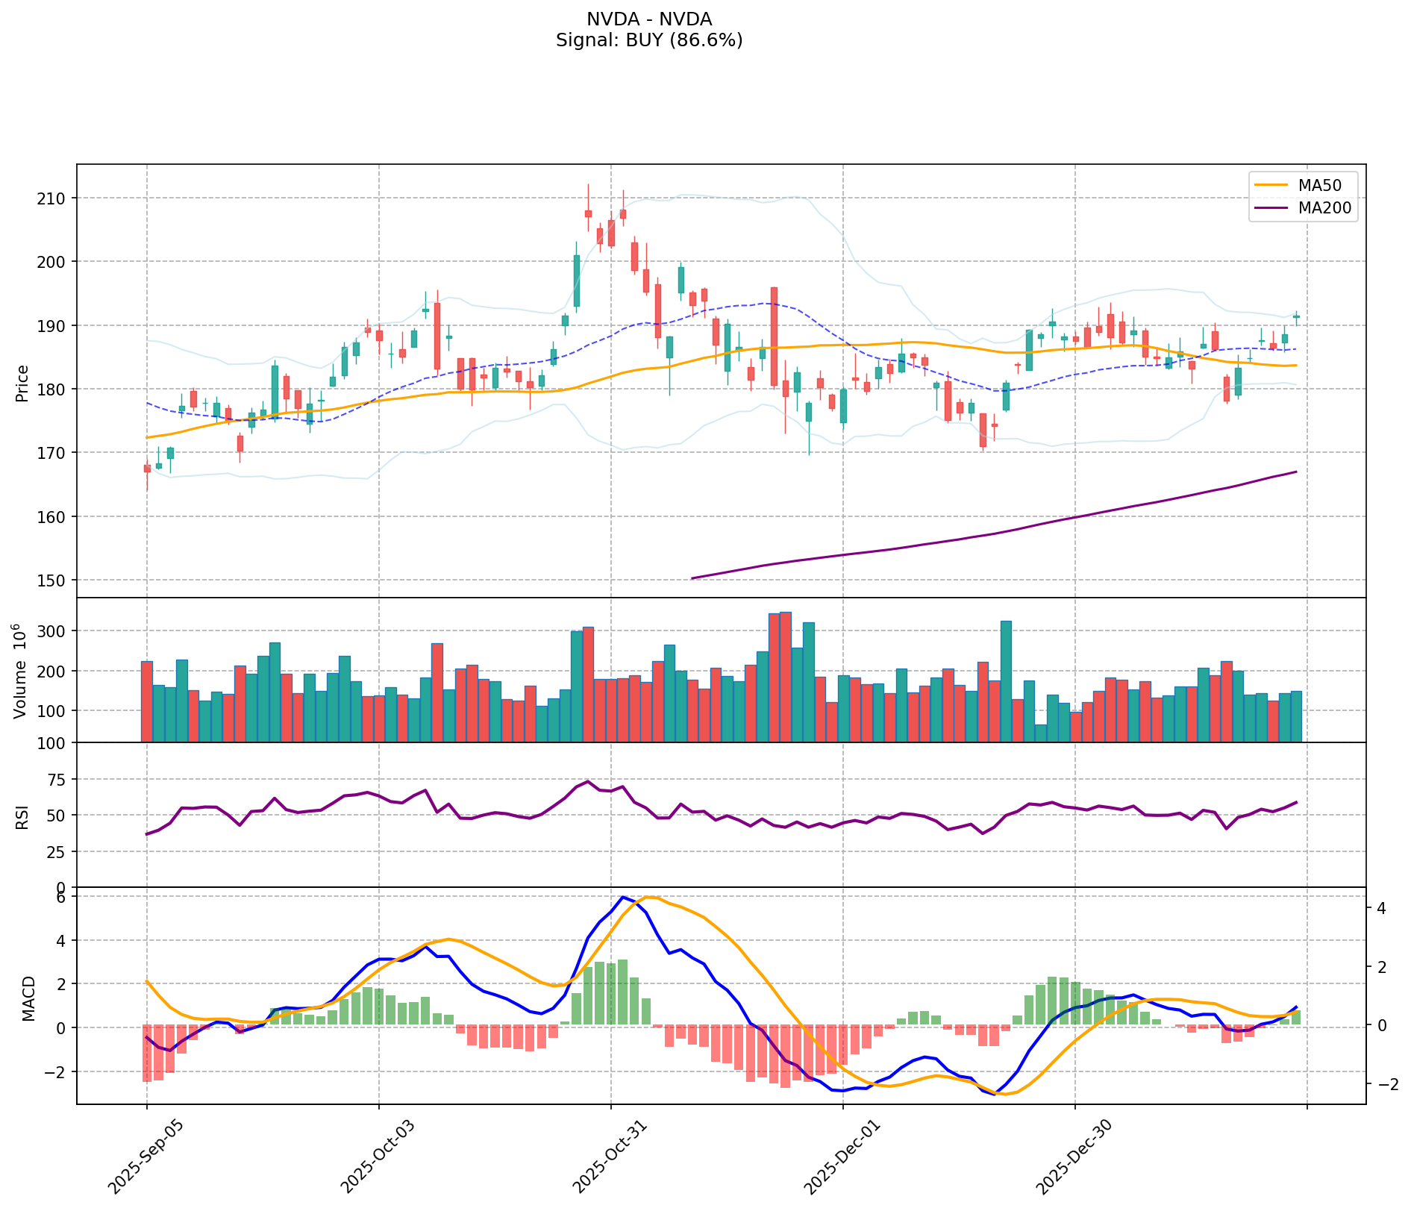Click the MA200 legend label
The width and height of the screenshot is (1411, 1208).
[x=1324, y=209]
